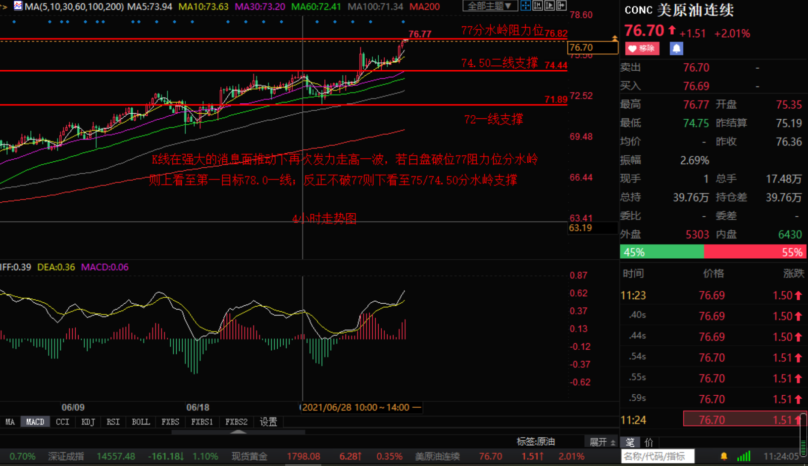Screen dimensions: 808x466
Task: Click the 名称/代码/指标 search field
Action: click(657, 456)
